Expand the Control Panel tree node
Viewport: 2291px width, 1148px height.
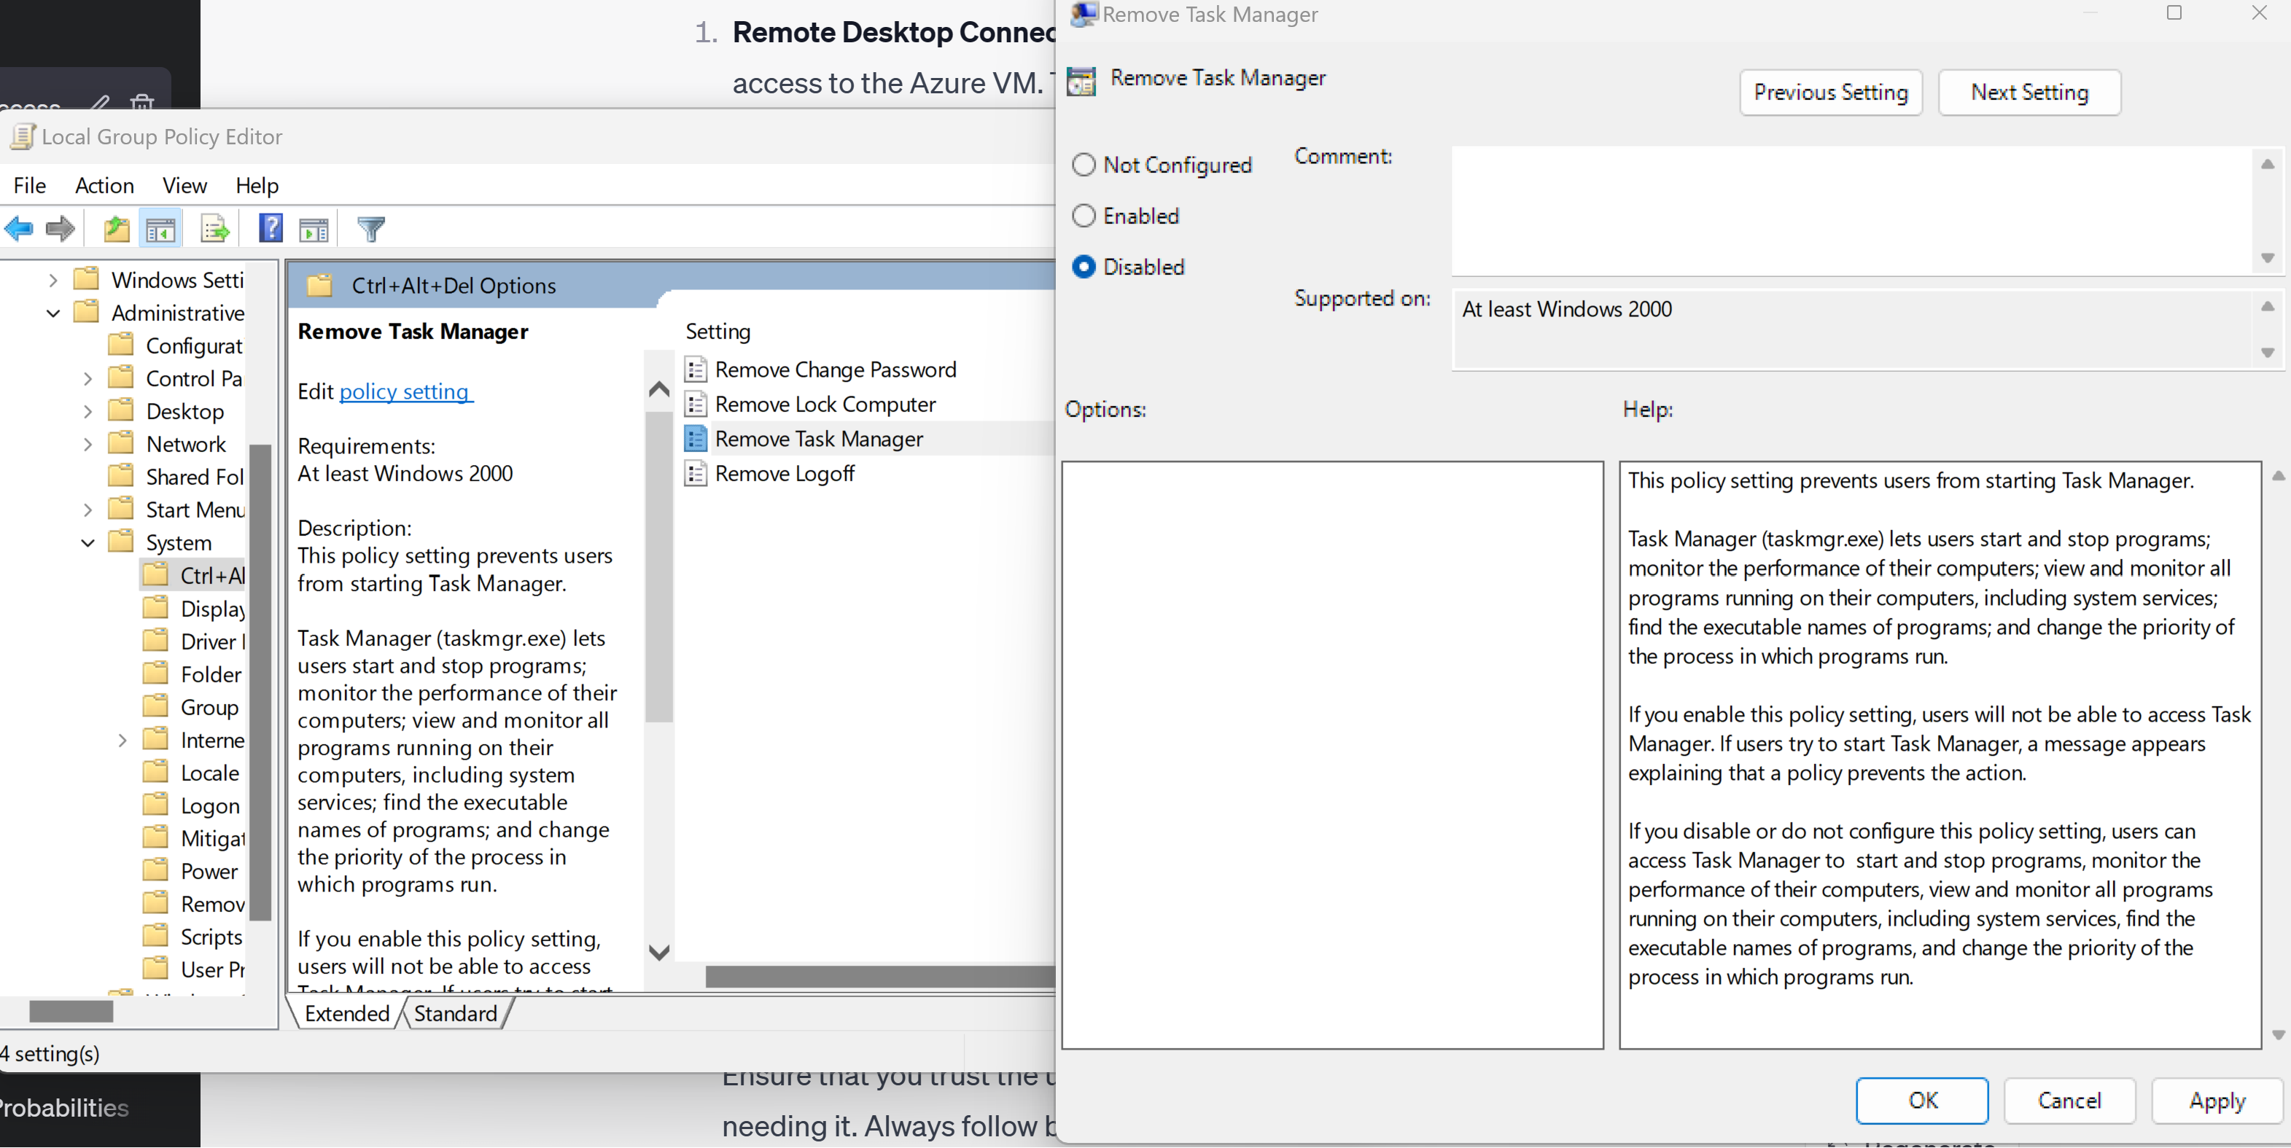pos(87,379)
